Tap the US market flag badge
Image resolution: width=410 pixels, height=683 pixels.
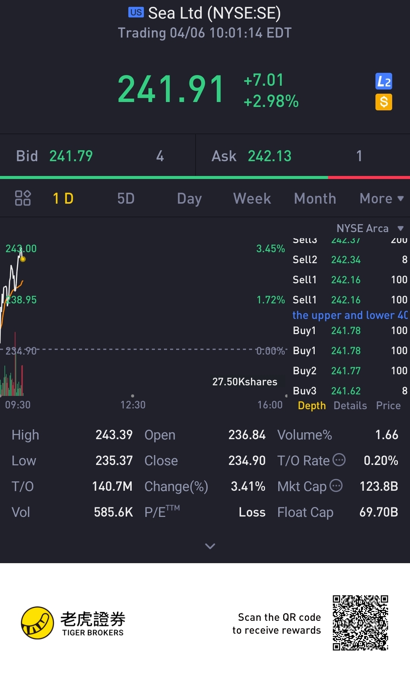point(136,13)
